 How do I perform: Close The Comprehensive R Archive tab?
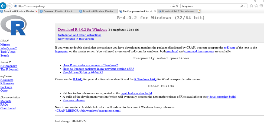155,11
